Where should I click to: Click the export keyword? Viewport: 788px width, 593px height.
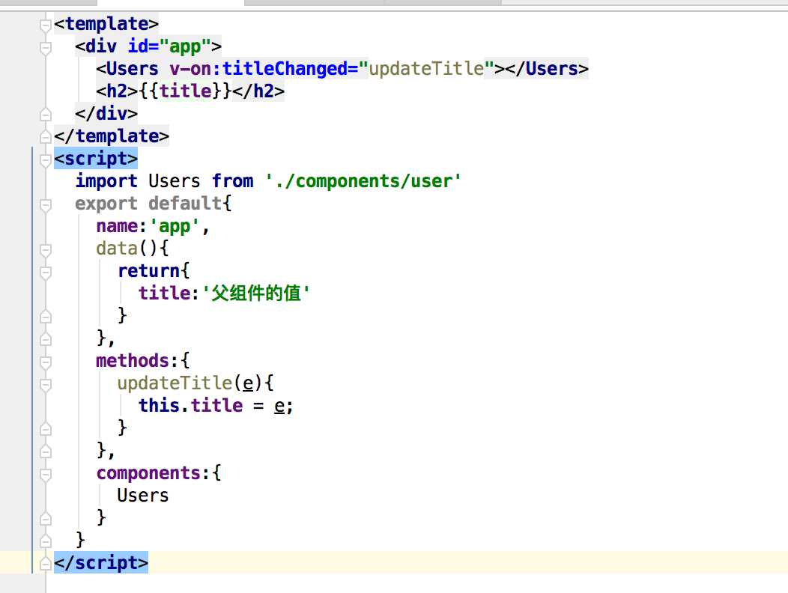pyautogui.click(x=106, y=203)
